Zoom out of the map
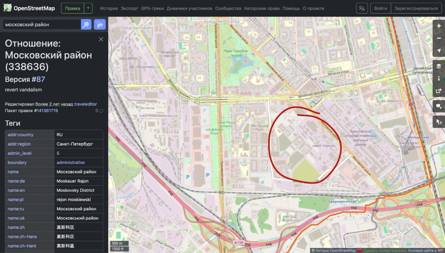The width and height of the screenshot is (445, 253). click(438, 38)
